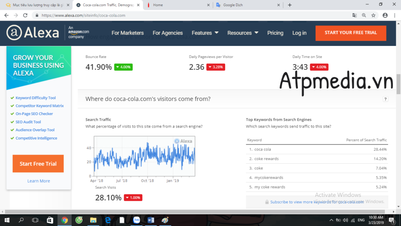This screenshot has height=226, width=401.
Task: Open the notification center icon
Action: (x=392, y=221)
